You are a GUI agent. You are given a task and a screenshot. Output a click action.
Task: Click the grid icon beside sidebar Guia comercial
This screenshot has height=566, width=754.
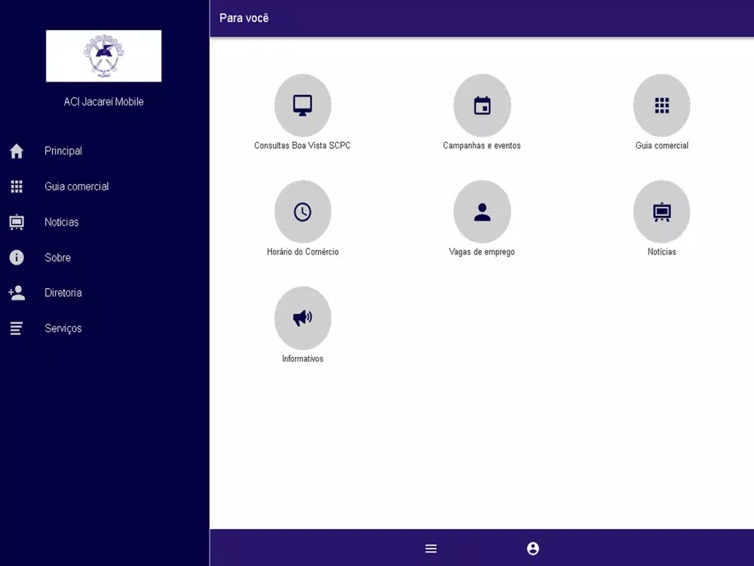pos(17,186)
